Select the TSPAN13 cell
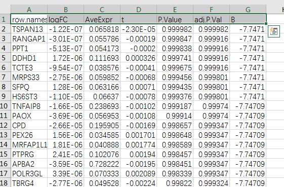Viewport: 284px width, 187px height. coord(29,29)
